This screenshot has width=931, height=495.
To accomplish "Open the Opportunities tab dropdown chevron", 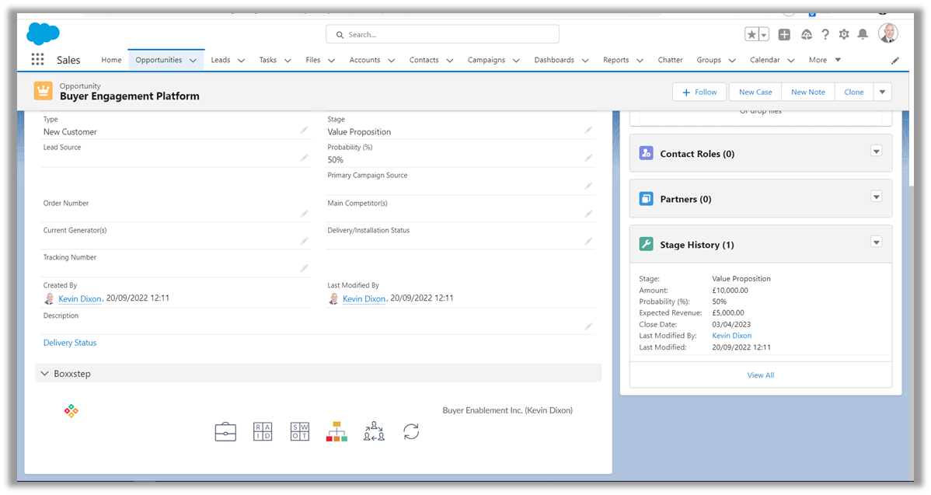I will (x=193, y=61).
